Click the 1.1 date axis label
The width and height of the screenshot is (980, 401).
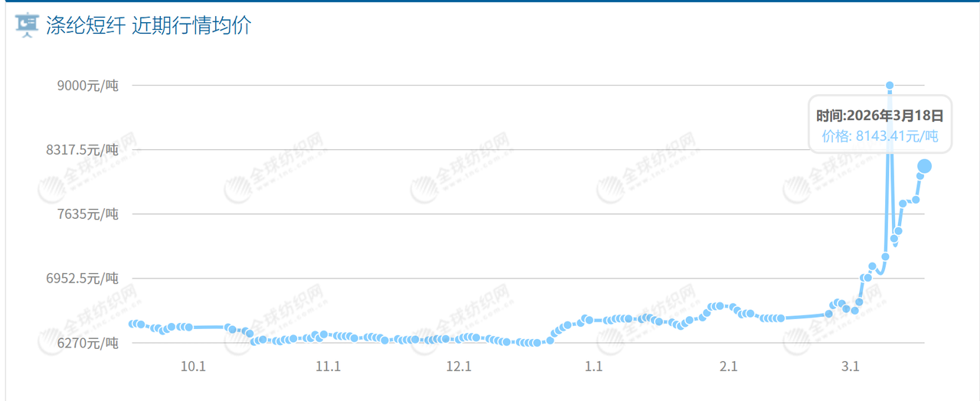coord(593,367)
